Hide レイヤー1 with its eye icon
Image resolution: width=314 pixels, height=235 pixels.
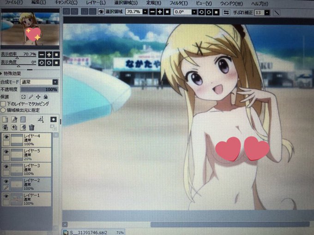click(6, 196)
